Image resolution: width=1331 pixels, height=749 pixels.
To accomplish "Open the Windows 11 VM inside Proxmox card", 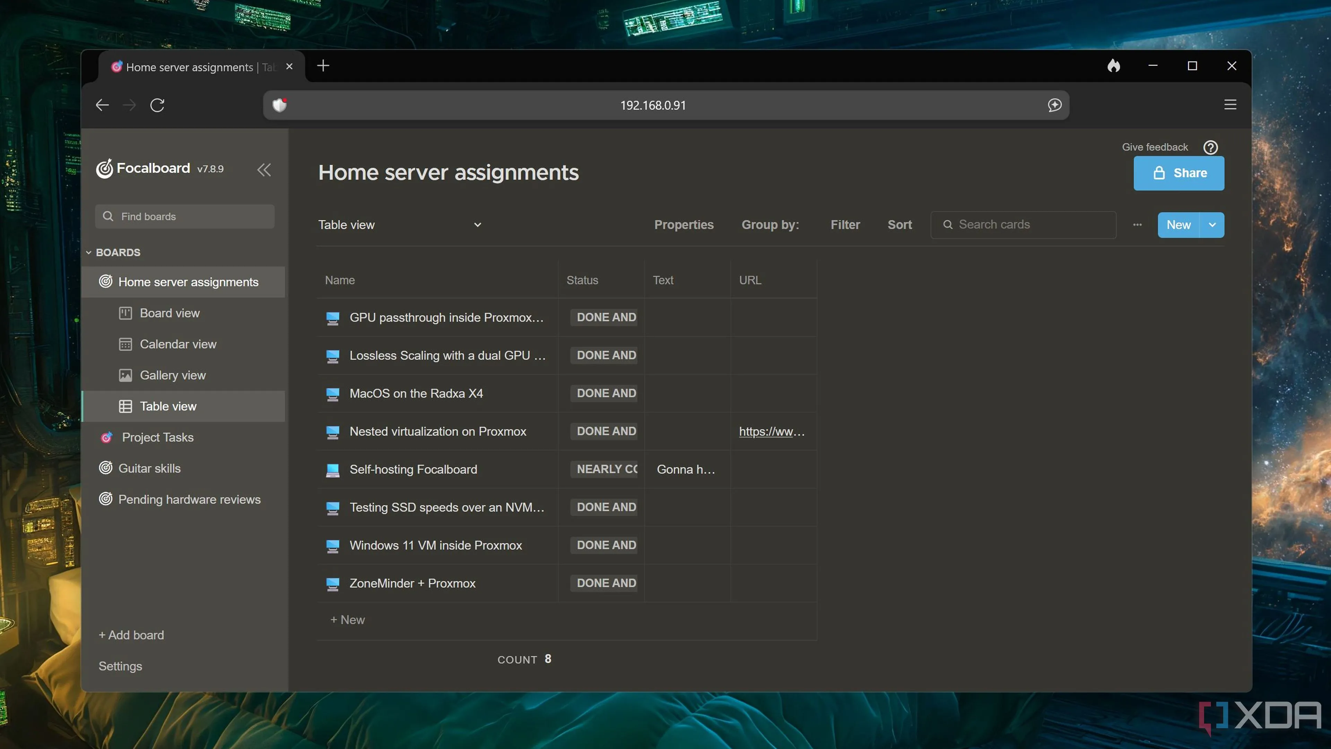I will pos(436,546).
